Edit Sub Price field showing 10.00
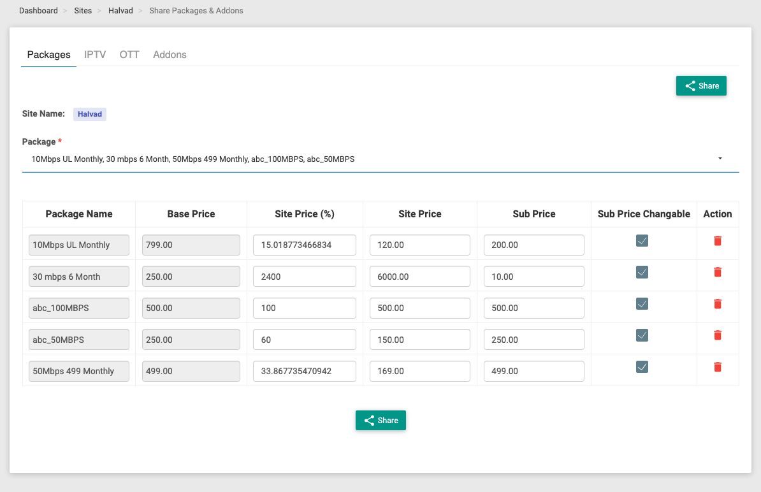This screenshot has width=761, height=492. [534, 277]
